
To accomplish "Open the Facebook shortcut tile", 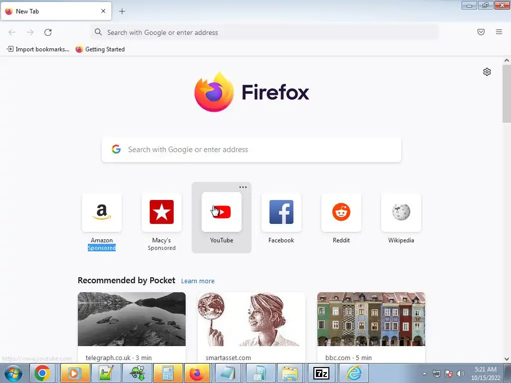I will click(x=281, y=212).
